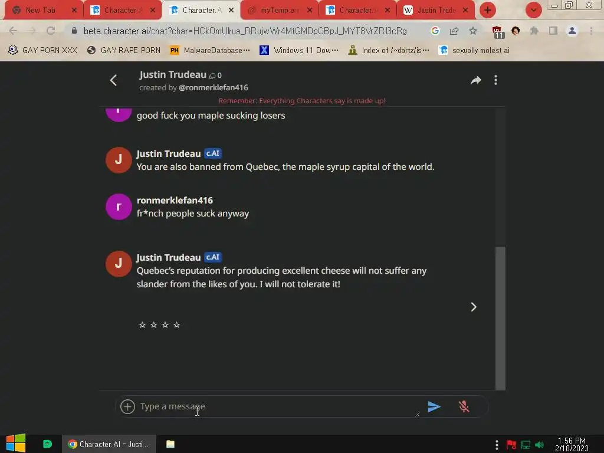Close the myTemp email tab

tap(310, 11)
